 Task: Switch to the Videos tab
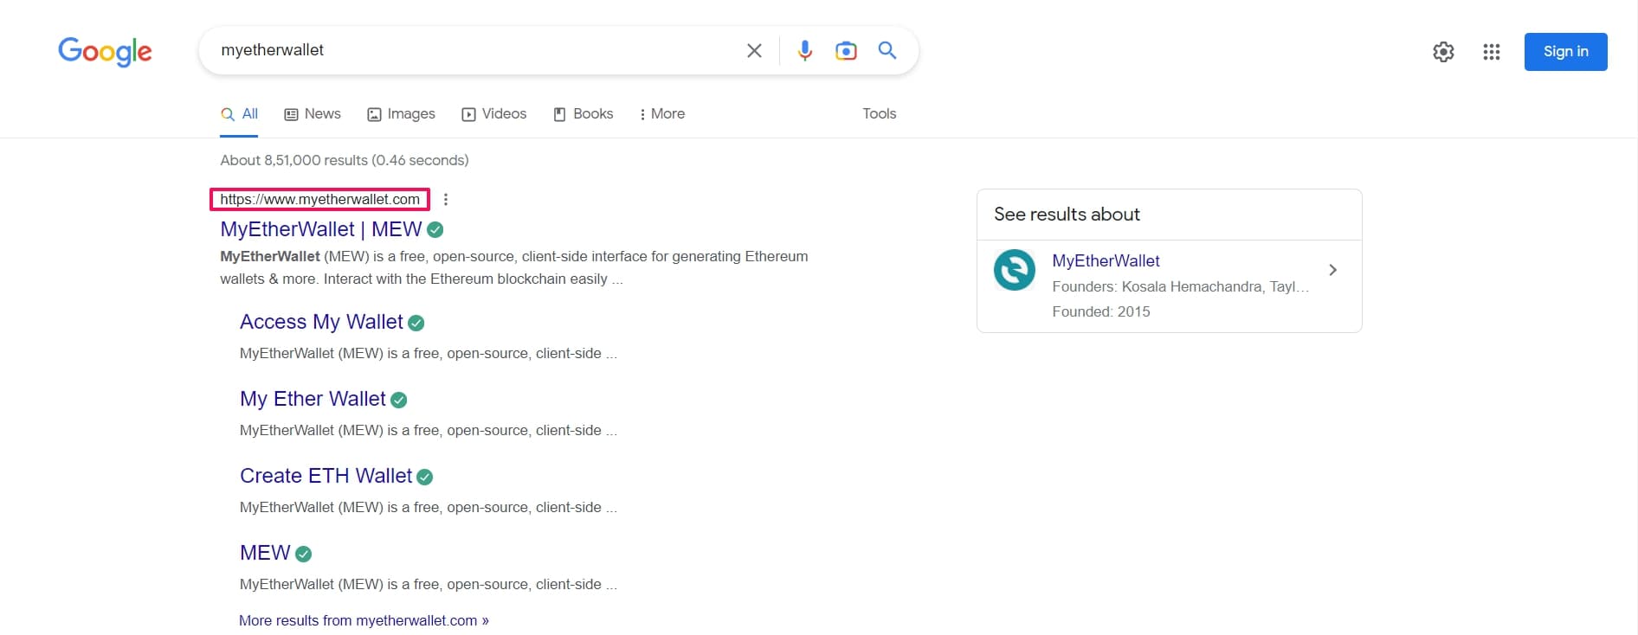coord(494,114)
